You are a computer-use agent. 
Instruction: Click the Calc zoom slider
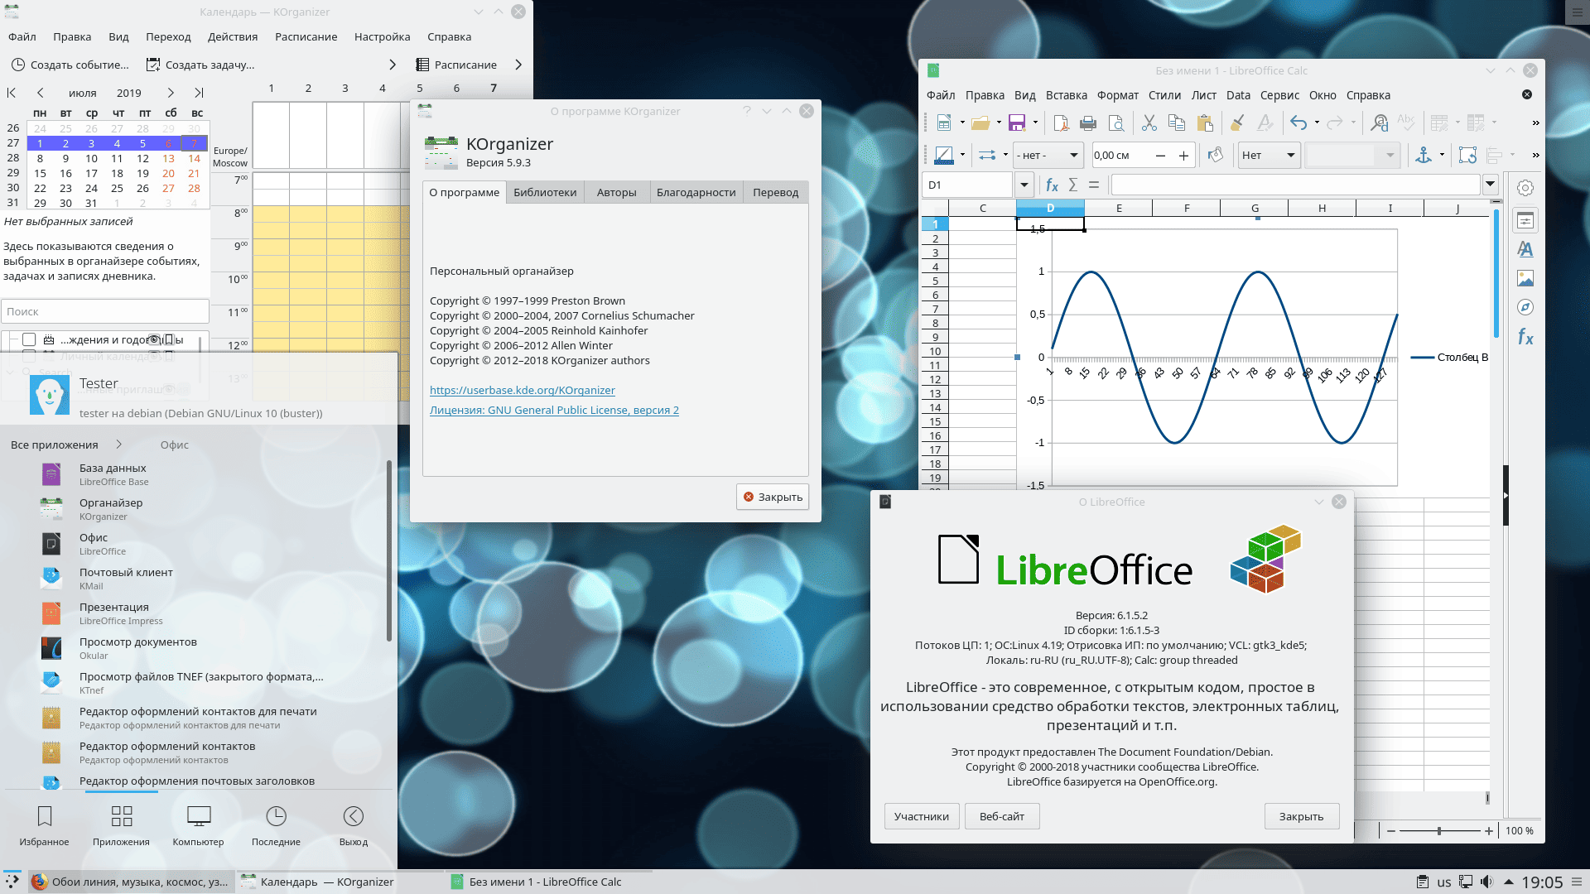click(x=1439, y=830)
